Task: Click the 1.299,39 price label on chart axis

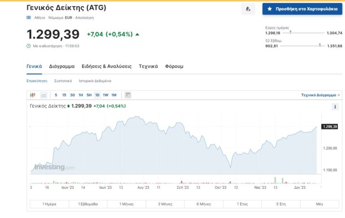Action: pos(330,126)
